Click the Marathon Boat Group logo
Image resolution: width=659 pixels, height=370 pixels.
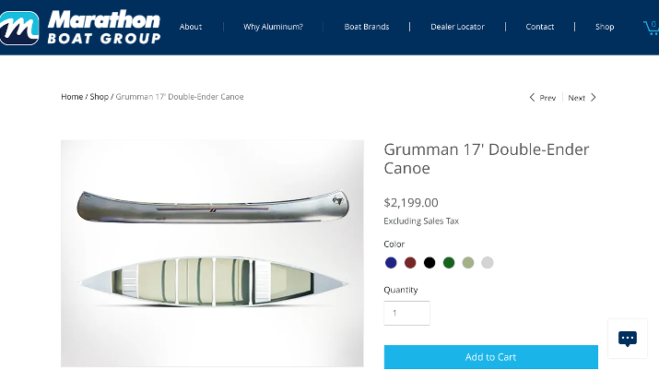80,28
